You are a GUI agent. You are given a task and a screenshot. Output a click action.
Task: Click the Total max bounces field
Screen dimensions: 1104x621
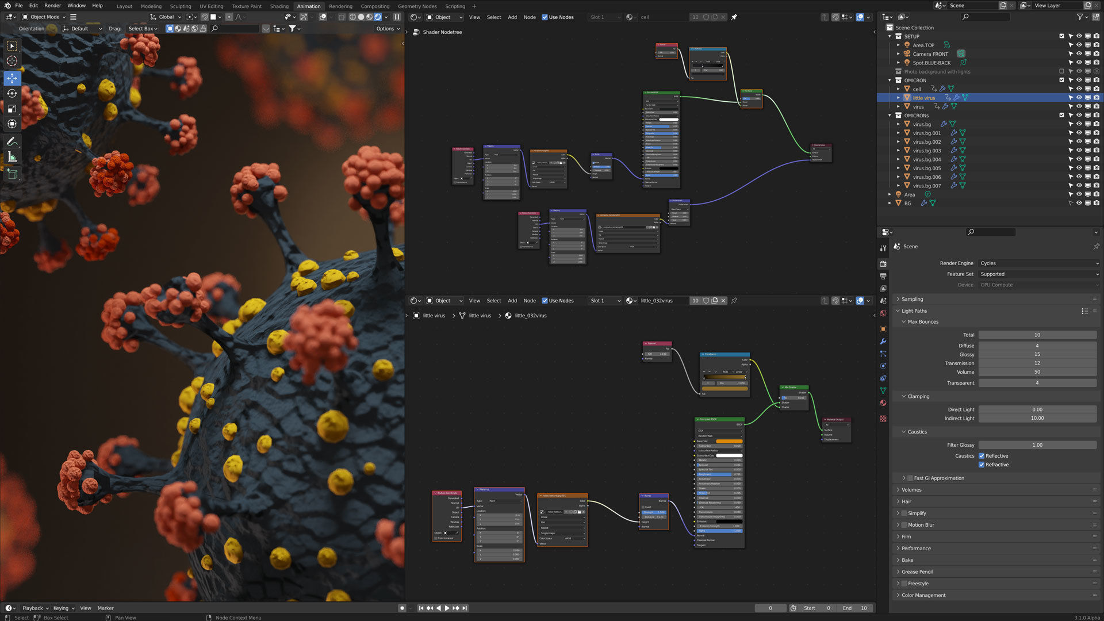point(1037,335)
